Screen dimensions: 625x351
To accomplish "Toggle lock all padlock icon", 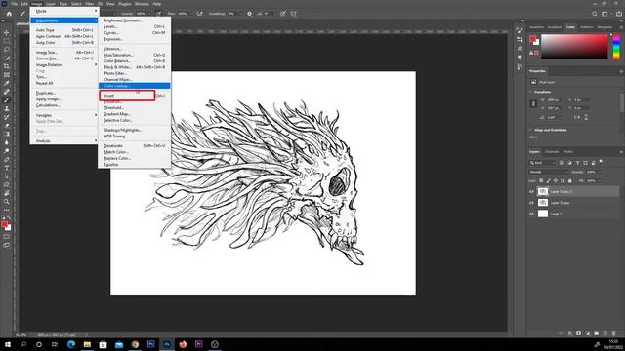I will (x=569, y=180).
